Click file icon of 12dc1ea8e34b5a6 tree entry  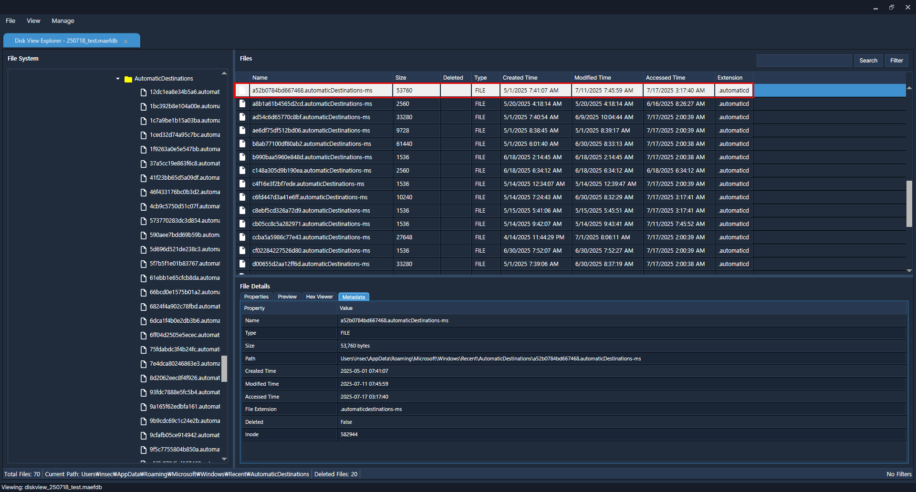pyautogui.click(x=143, y=92)
